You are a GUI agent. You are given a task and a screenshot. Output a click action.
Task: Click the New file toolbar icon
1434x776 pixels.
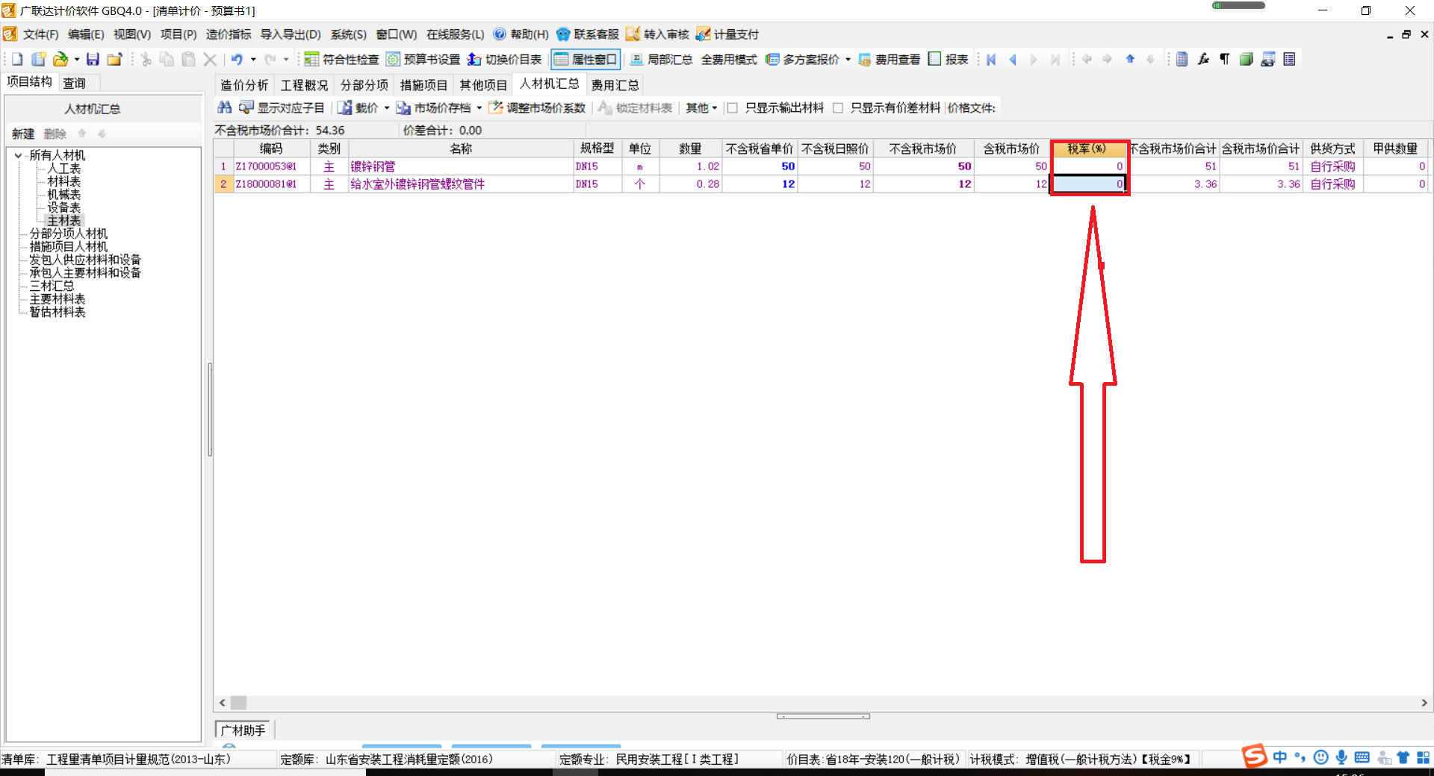17,60
